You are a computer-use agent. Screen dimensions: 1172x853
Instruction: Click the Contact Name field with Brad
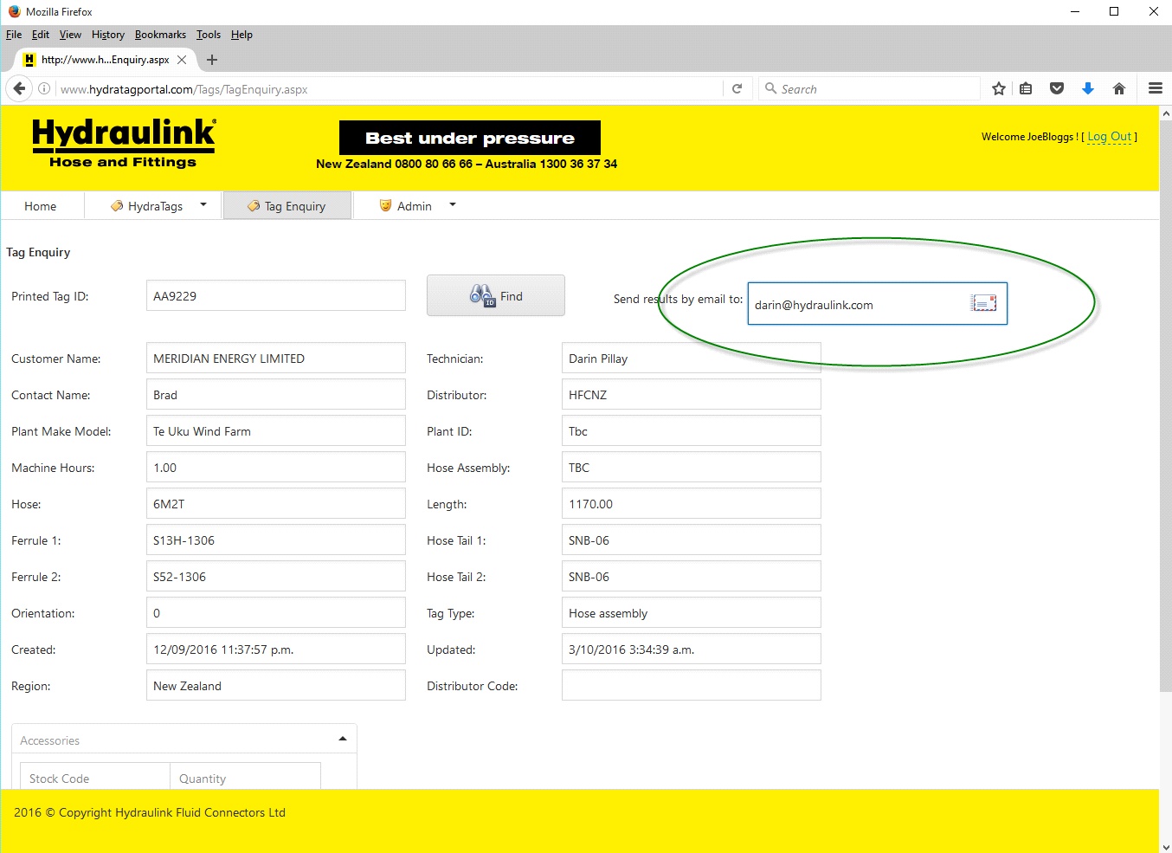276,394
